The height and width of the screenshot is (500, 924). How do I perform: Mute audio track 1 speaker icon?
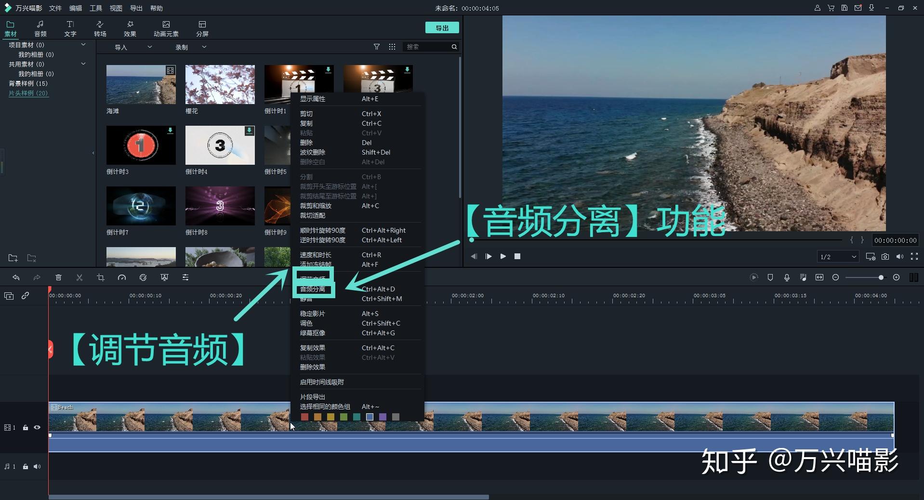pos(37,466)
